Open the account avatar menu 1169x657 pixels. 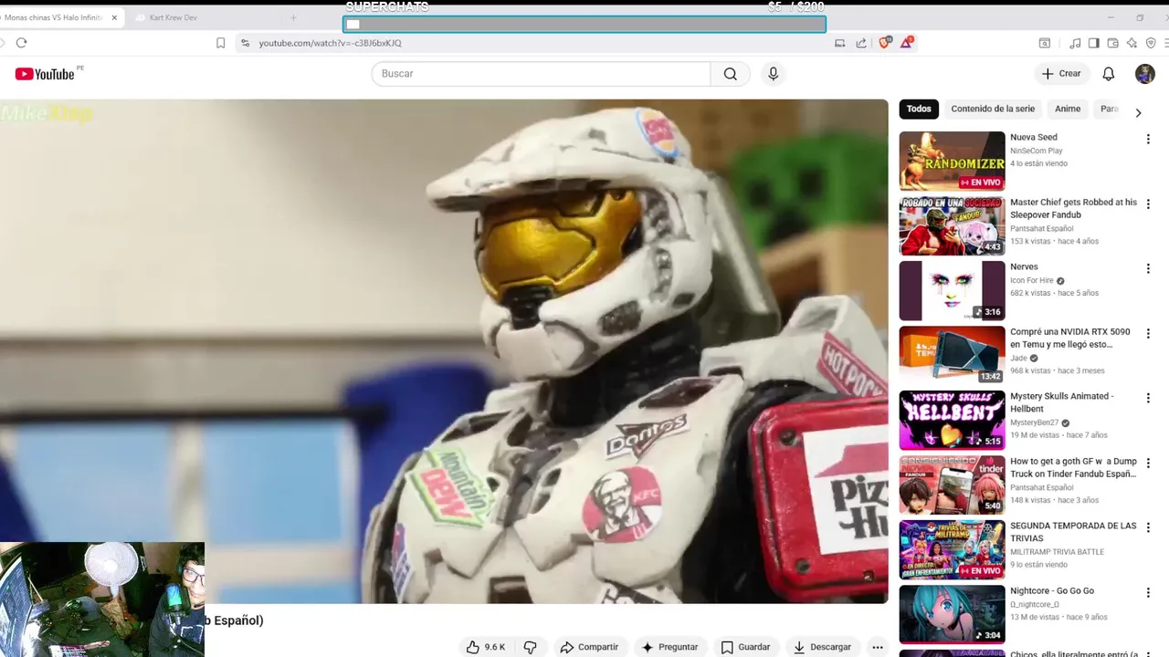[x=1145, y=74]
